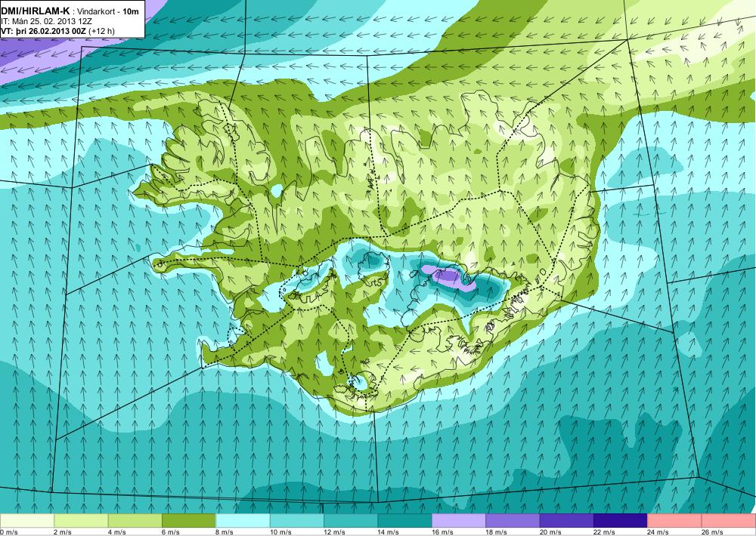
Task: Pick the pale cyan swatch between 8 and 10 m/s
Action: [243, 521]
